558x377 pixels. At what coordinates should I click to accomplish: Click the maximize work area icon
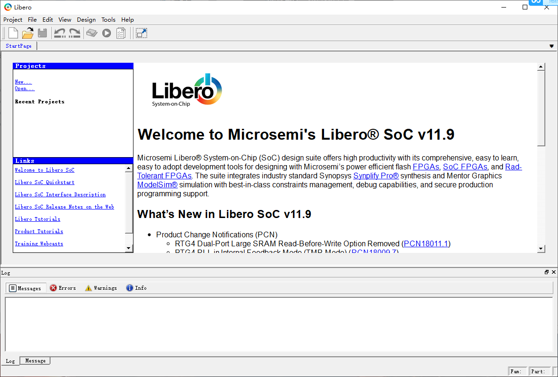[x=142, y=33]
